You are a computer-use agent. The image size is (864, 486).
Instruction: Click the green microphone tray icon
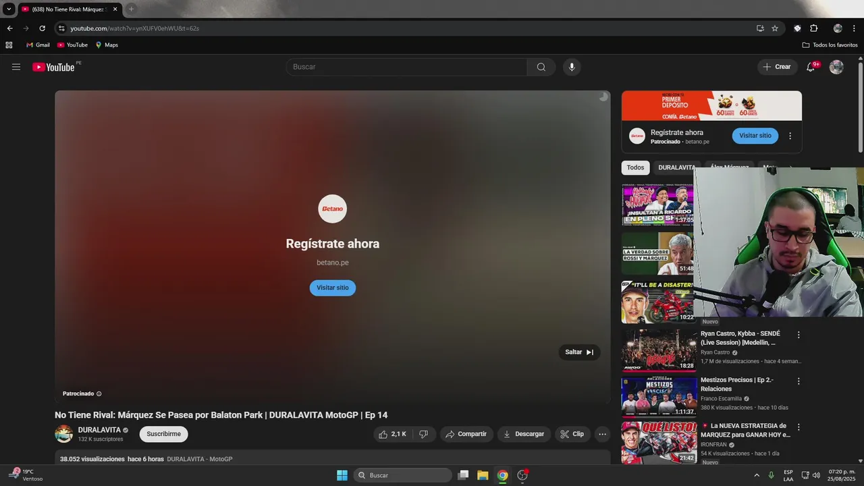click(x=772, y=475)
